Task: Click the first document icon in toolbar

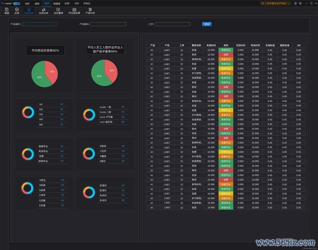Action: [7, 11]
